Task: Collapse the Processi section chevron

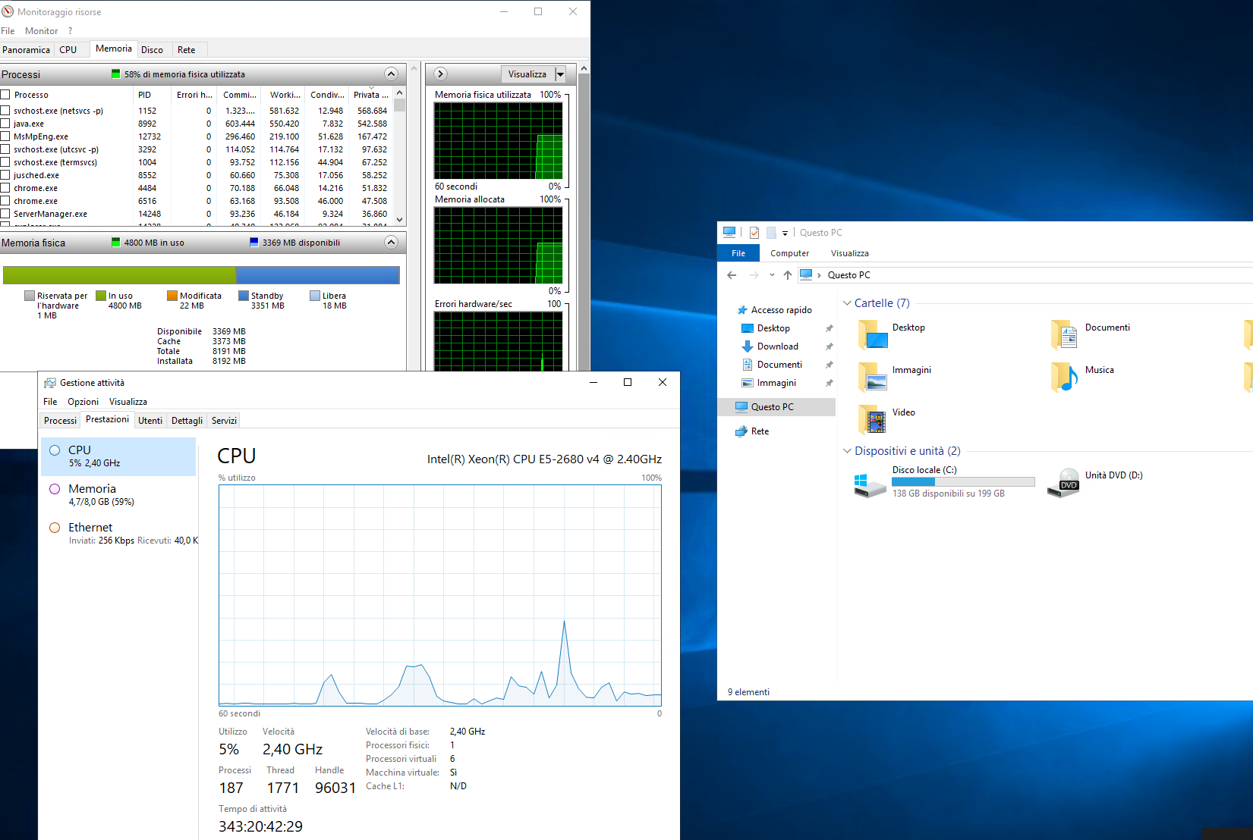Action: (391, 74)
